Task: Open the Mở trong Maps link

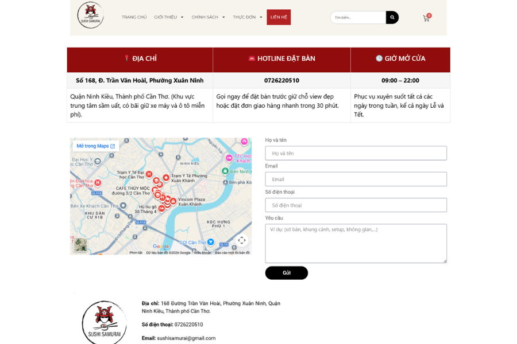Action: tap(95, 146)
